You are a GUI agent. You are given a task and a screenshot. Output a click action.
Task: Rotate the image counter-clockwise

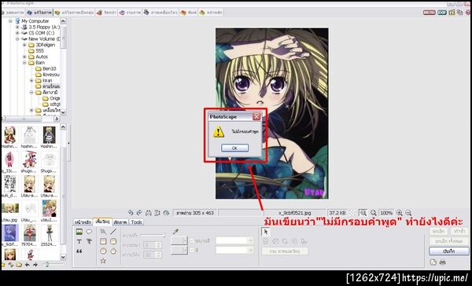point(131,213)
